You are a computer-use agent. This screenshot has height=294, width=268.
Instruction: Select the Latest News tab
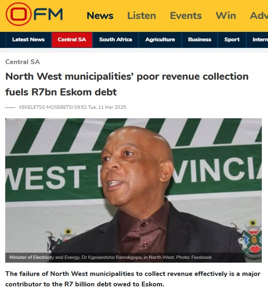click(29, 39)
